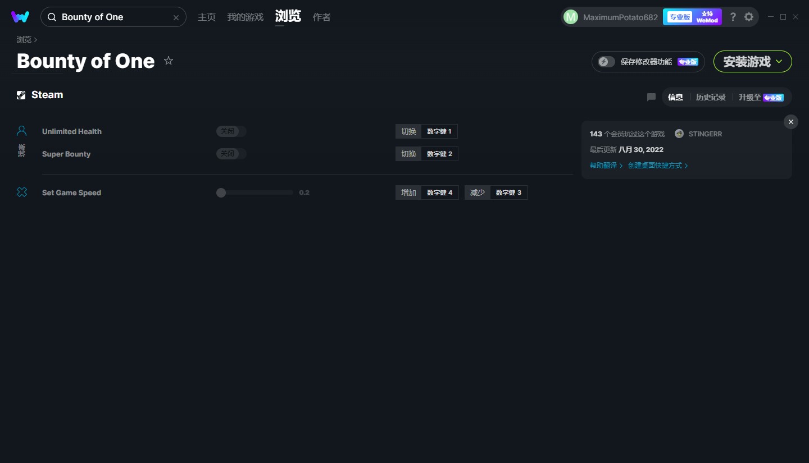Maximize the WeMod window
The height and width of the screenshot is (463, 809).
(783, 17)
